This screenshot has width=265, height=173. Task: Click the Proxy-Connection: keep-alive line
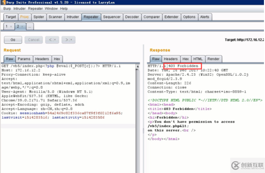point(33,75)
